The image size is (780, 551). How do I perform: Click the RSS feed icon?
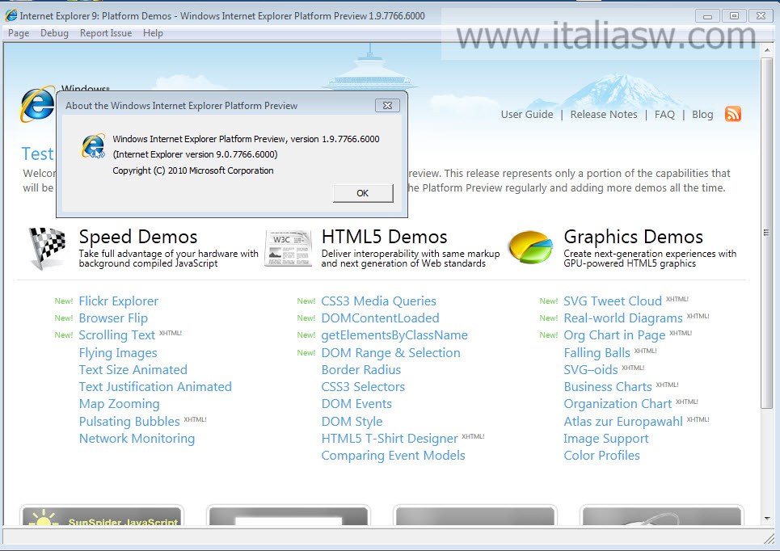point(733,114)
